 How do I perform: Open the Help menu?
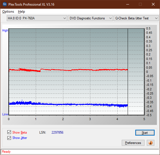21,12
